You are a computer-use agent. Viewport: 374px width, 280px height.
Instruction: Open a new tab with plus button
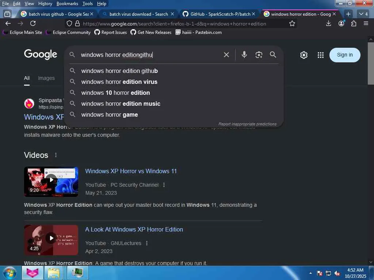(348, 14)
